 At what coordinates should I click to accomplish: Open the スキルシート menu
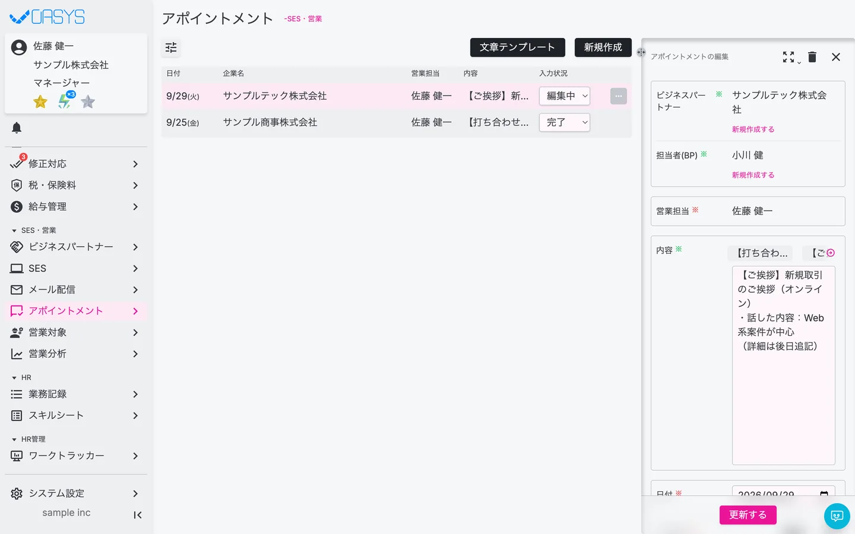click(76, 415)
